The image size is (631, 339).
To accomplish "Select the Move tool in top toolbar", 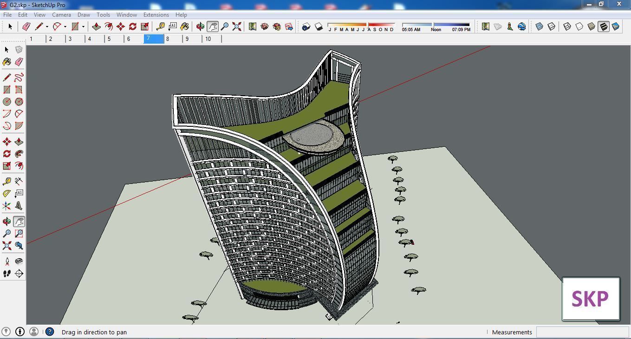I will tap(120, 26).
